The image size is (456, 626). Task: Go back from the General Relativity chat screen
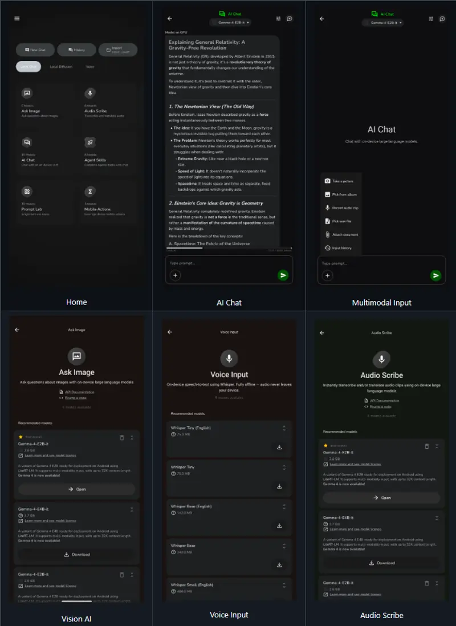[170, 18]
